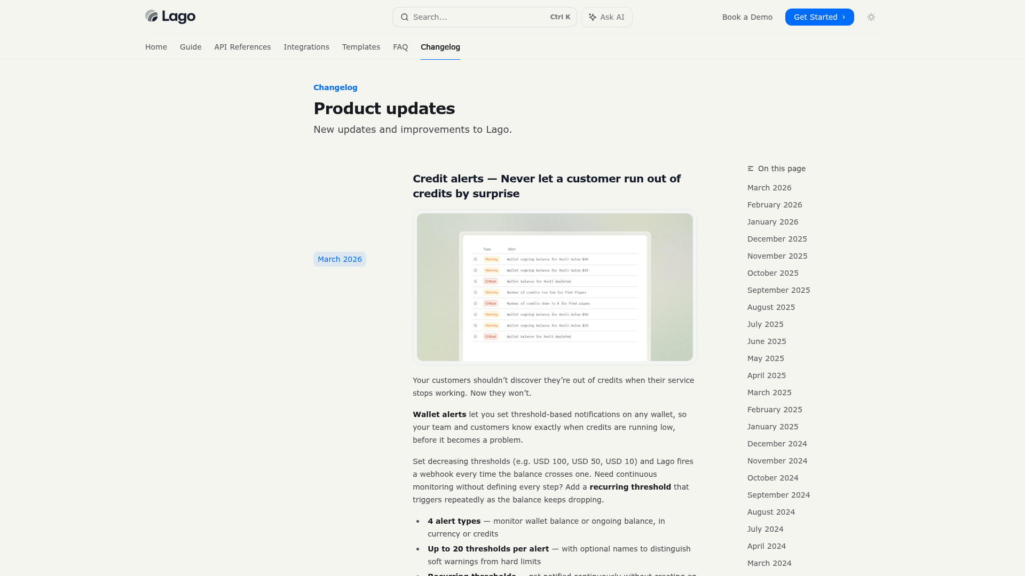Click the March 2026 date badge
Viewport: 1025px width, 576px height.
point(340,259)
